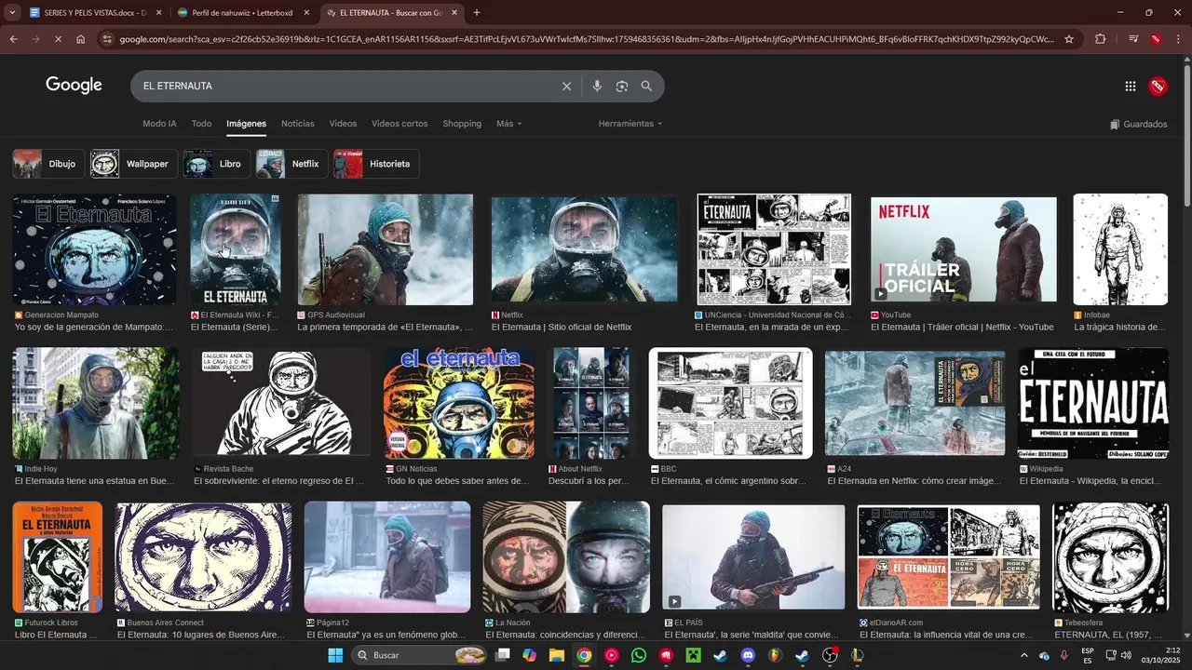This screenshot has height=670, width=1192.
Task: Stop loading the page in Chrome
Action: coord(58,39)
